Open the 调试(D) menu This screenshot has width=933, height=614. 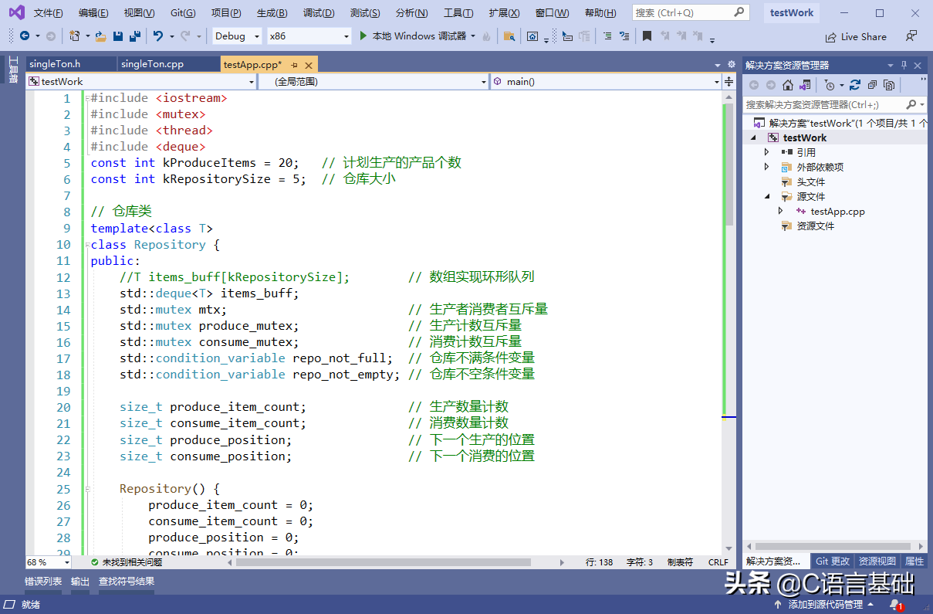coord(319,13)
